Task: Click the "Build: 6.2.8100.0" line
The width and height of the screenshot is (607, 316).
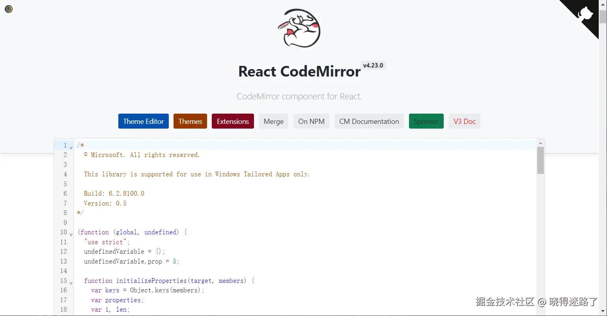Action: [114, 193]
